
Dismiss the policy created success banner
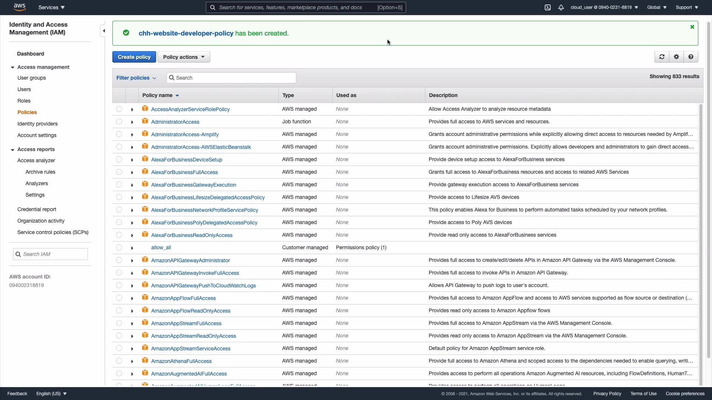tap(692, 27)
